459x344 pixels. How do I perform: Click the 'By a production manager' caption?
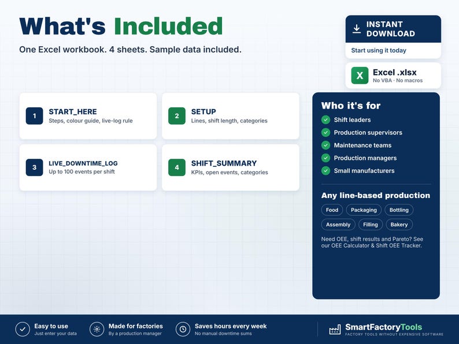coord(135,334)
